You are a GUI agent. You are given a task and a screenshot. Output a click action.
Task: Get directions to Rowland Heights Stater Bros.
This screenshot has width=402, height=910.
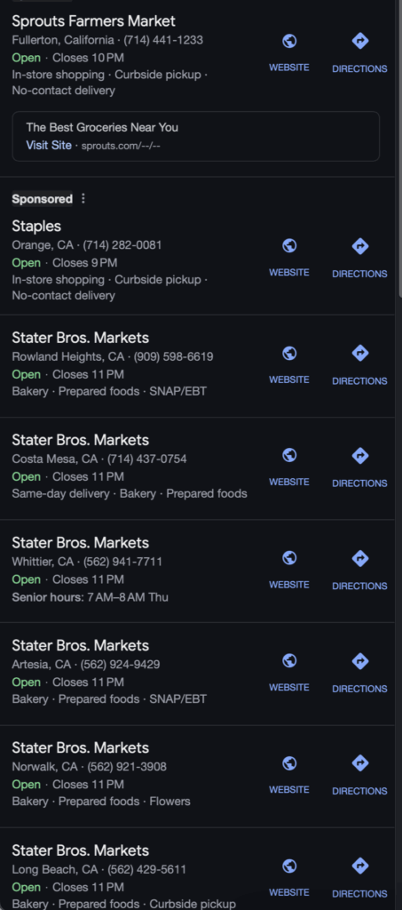click(359, 365)
